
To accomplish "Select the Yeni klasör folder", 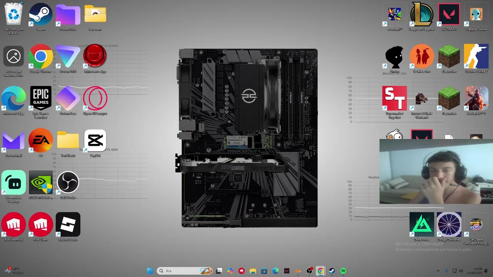I will tap(68, 143).
